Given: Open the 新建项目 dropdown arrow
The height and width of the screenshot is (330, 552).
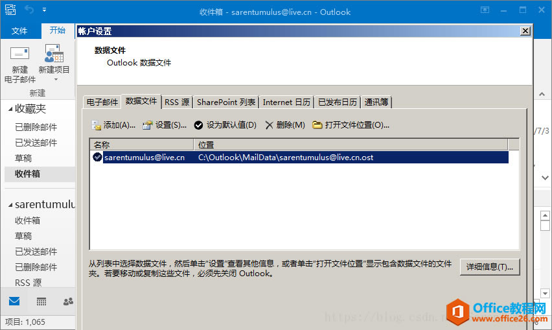Looking at the screenshot, I should point(56,80).
